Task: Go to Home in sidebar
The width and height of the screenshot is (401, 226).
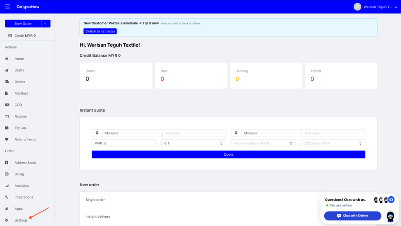Action: point(19,58)
